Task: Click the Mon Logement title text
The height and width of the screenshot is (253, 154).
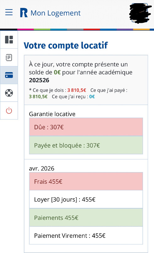Action: tap(56, 13)
